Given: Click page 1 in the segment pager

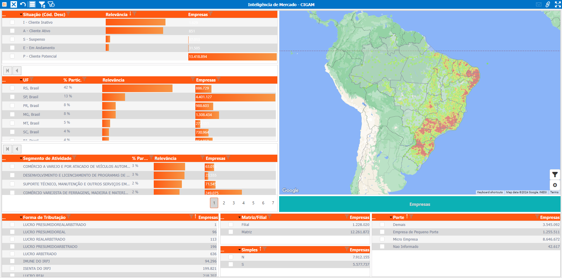Looking at the screenshot, I should [x=214, y=203].
